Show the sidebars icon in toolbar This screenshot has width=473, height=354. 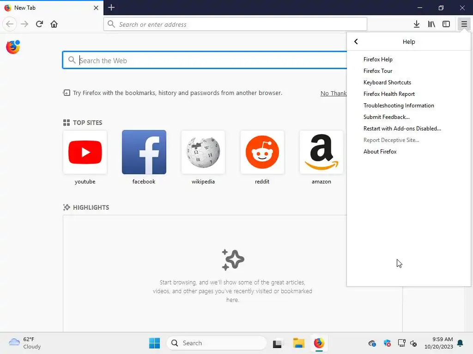pyautogui.click(x=446, y=24)
